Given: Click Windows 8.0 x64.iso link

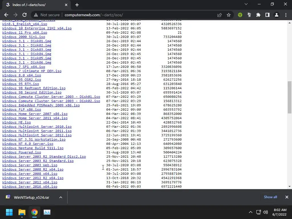Looking at the screenshot, I should [22, 75].
